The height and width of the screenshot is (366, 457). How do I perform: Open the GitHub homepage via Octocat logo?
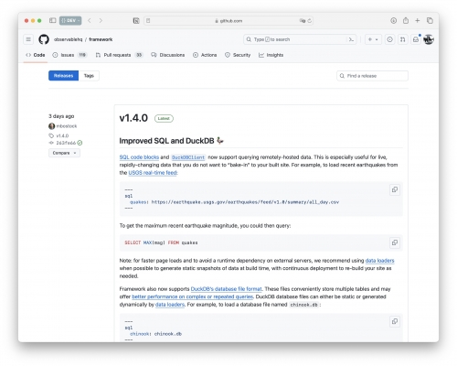tap(44, 39)
